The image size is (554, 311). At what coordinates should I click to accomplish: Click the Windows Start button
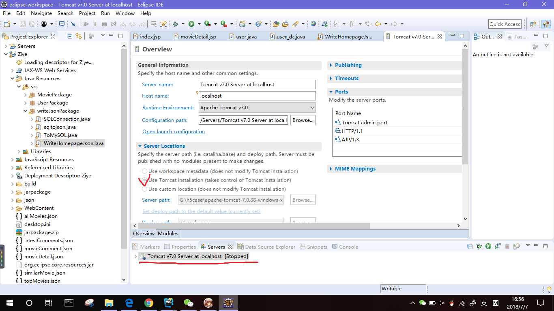tap(10, 303)
